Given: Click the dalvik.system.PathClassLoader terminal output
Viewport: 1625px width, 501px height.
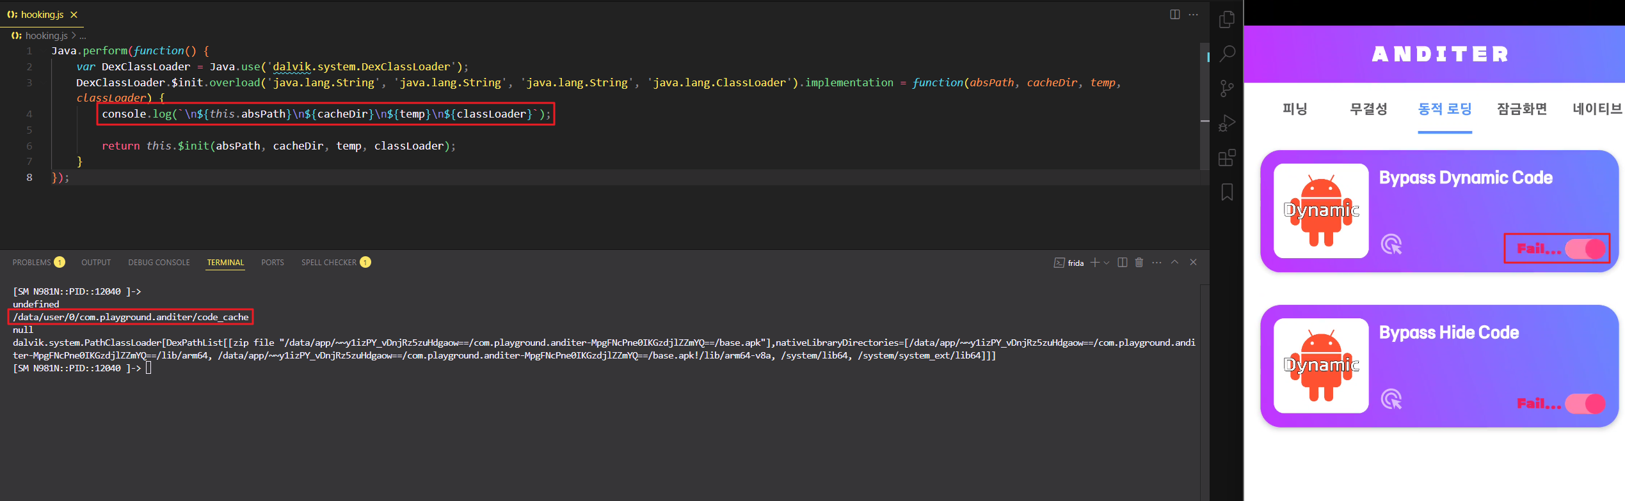Looking at the screenshot, I should click(x=604, y=349).
